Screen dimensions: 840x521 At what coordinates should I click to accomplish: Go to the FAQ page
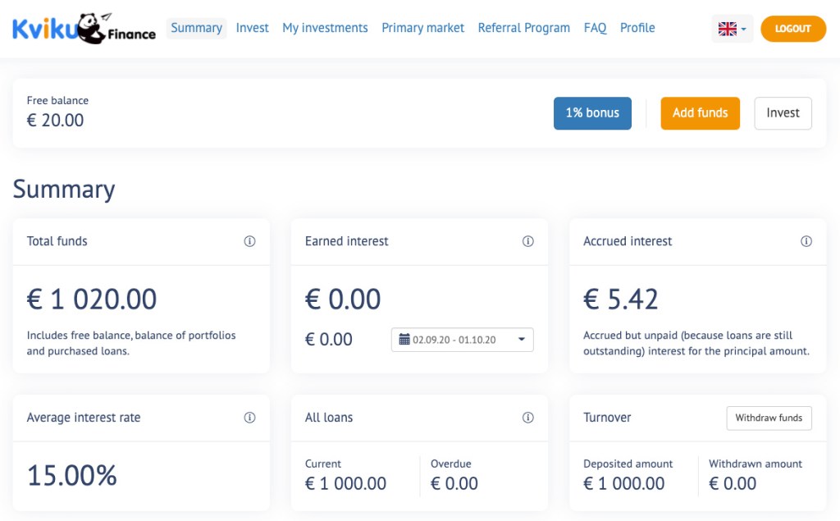[x=595, y=27]
